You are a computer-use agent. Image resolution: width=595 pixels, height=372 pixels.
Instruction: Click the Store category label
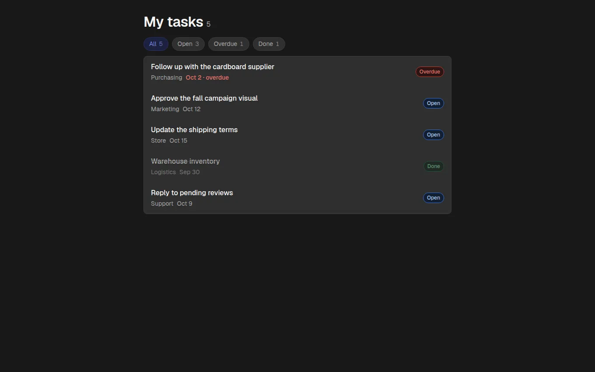coord(158,140)
